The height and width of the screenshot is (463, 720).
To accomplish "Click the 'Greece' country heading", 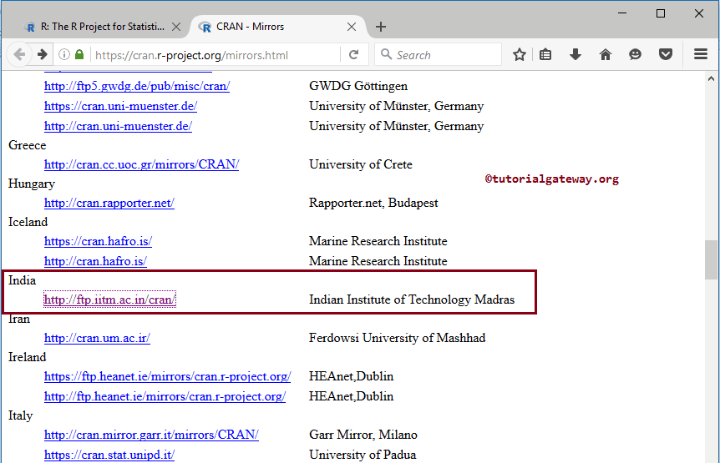I will [x=27, y=145].
